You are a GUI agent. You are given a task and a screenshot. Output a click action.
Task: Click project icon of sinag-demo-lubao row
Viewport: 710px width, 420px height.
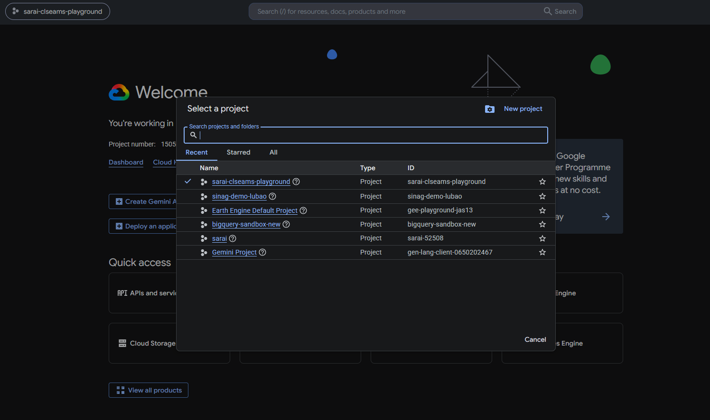204,196
